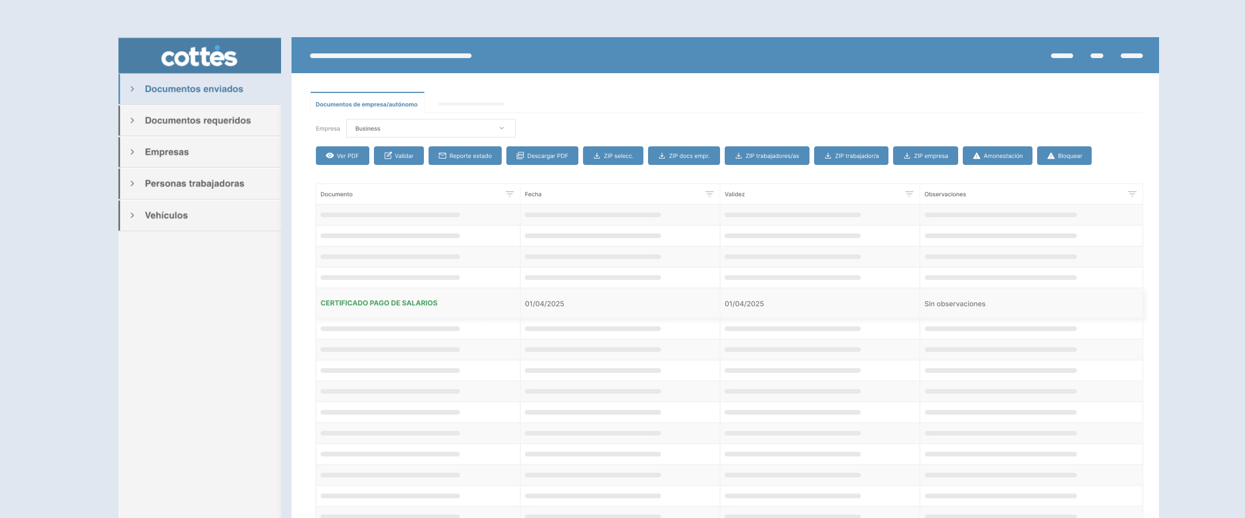Expand Documentos requeridos in the sidebar
Image resolution: width=1245 pixels, height=518 pixels.
(197, 120)
